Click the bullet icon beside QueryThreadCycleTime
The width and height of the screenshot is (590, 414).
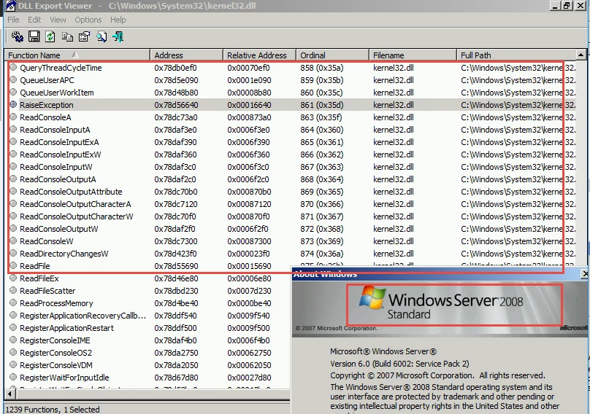[14, 67]
